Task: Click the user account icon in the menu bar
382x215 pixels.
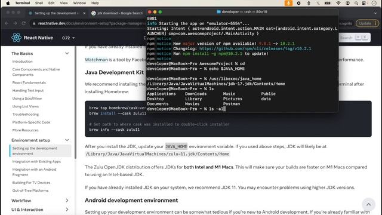Action: coord(347,3)
